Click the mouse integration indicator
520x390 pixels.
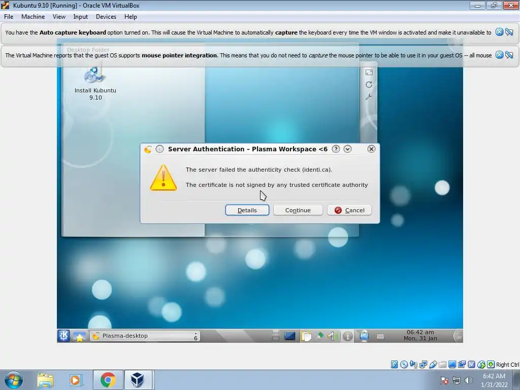(x=481, y=365)
